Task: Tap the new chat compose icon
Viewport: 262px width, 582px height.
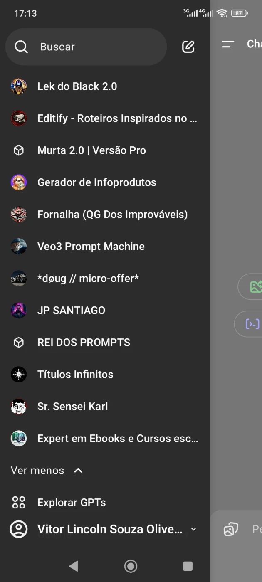Action: [188, 47]
